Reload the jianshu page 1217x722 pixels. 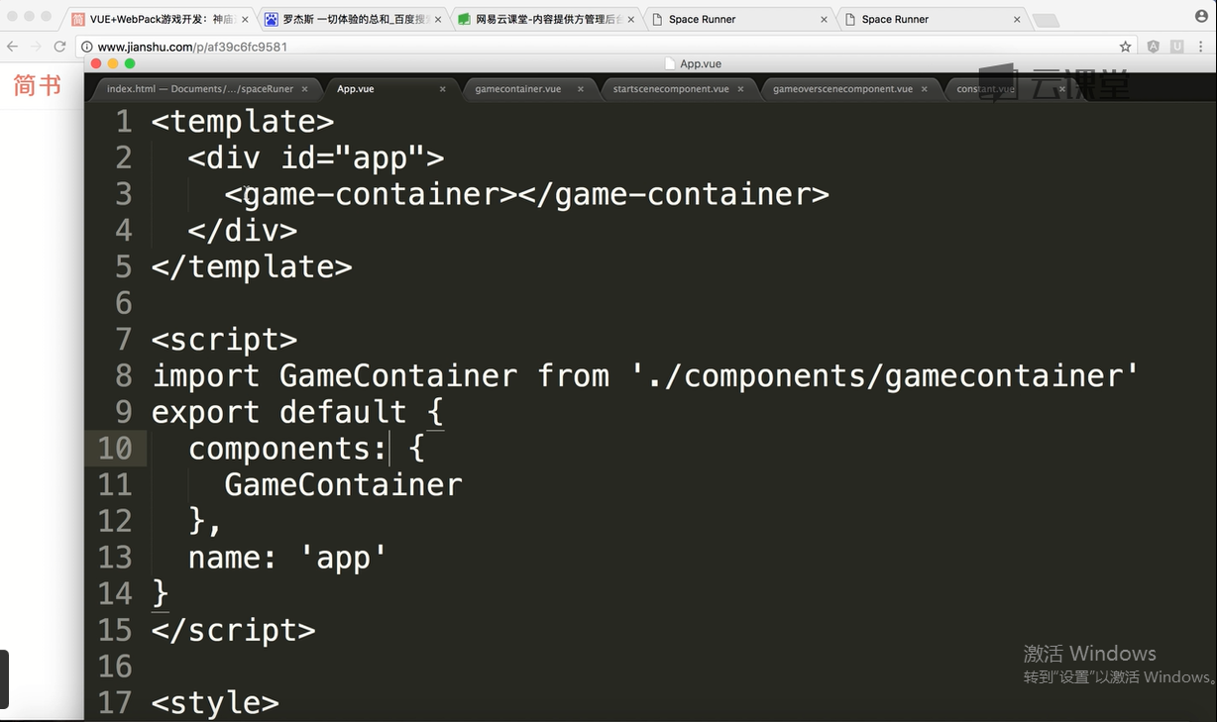pos(59,47)
